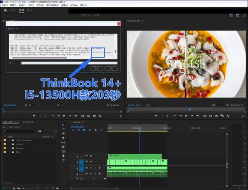Open Program monitor button editor plus

tap(243, 116)
